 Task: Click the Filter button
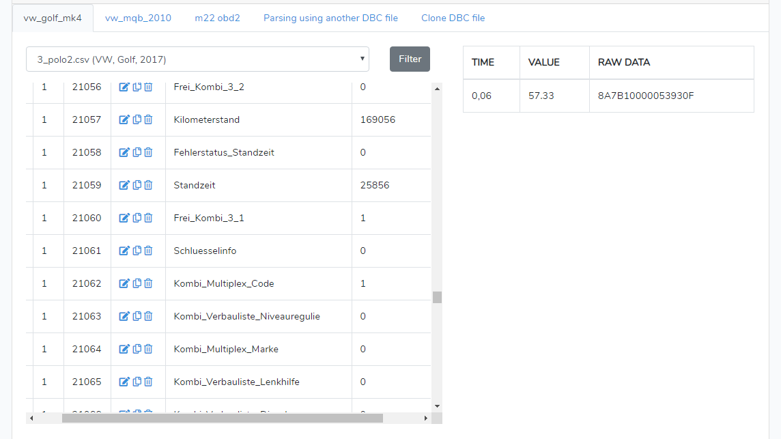pyautogui.click(x=410, y=59)
